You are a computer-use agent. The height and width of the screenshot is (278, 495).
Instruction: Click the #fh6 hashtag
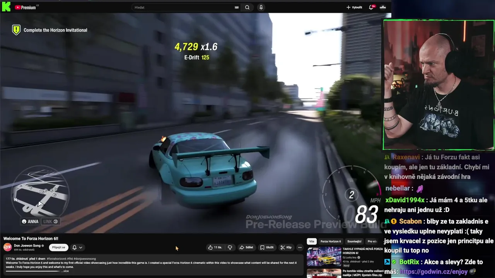[x=70, y=258]
